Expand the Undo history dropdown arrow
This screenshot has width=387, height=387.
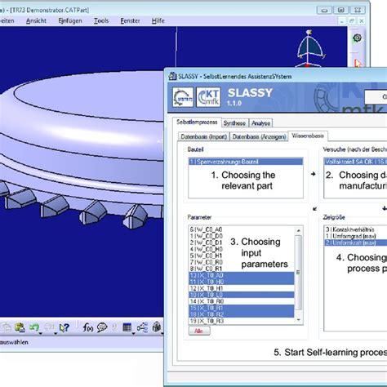41,333
